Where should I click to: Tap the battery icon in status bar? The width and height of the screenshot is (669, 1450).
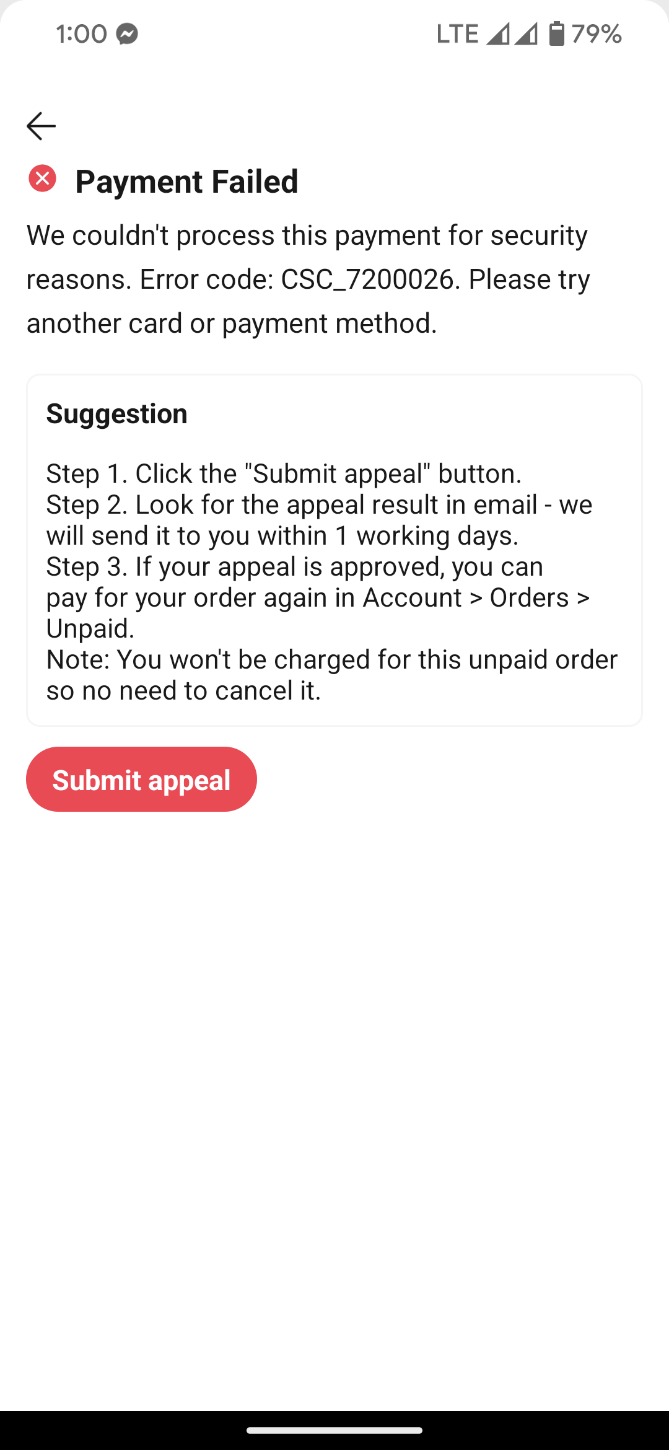pyautogui.click(x=557, y=33)
